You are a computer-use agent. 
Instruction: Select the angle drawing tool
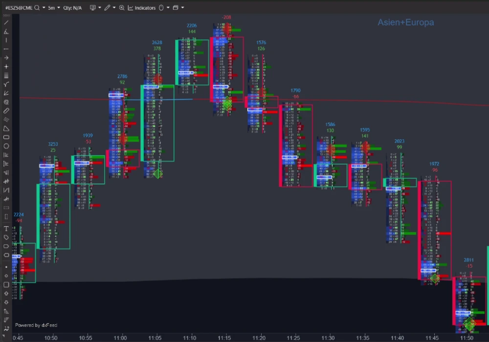click(x=6, y=31)
